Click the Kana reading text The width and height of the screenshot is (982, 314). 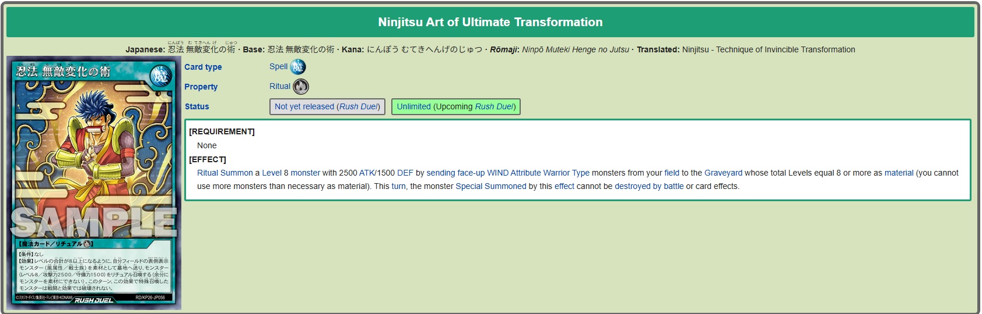[x=425, y=49]
